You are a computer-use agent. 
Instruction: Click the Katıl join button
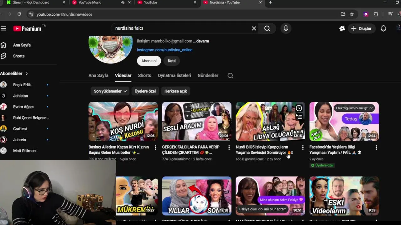pyautogui.click(x=172, y=61)
